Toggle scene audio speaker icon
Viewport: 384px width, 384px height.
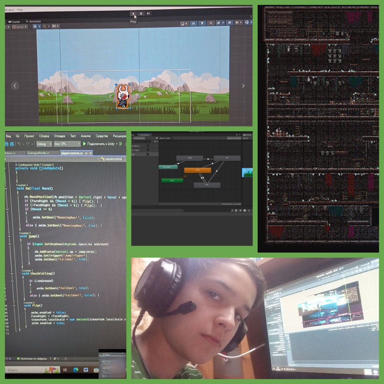[211, 23]
